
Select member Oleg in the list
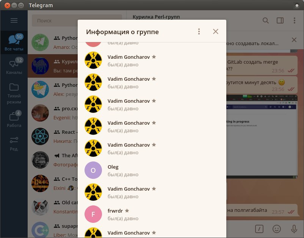click(152, 171)
